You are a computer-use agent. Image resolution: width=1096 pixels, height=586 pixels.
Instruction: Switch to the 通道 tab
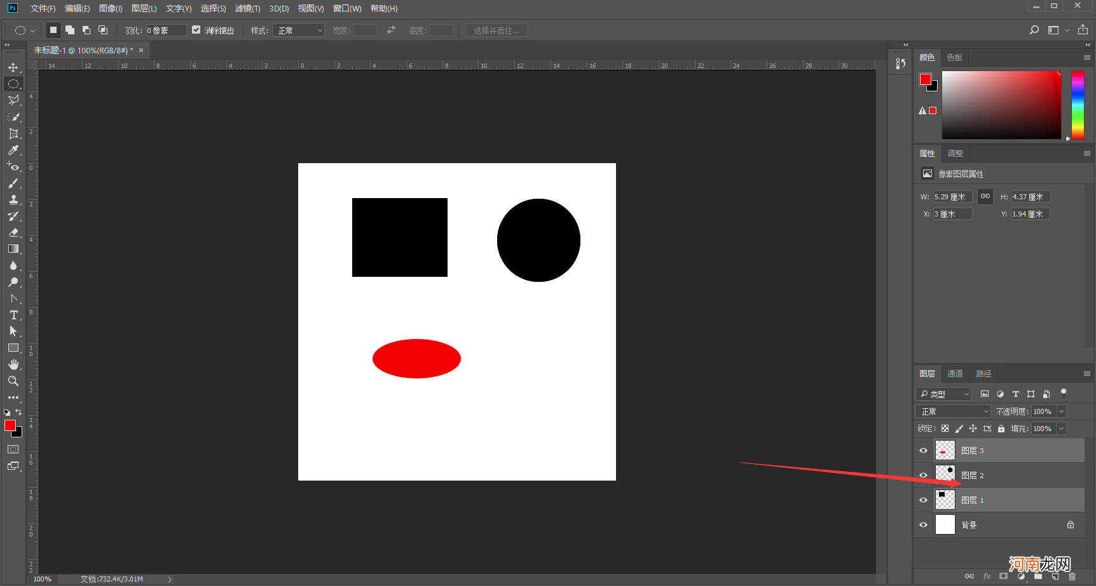point(955,373)
